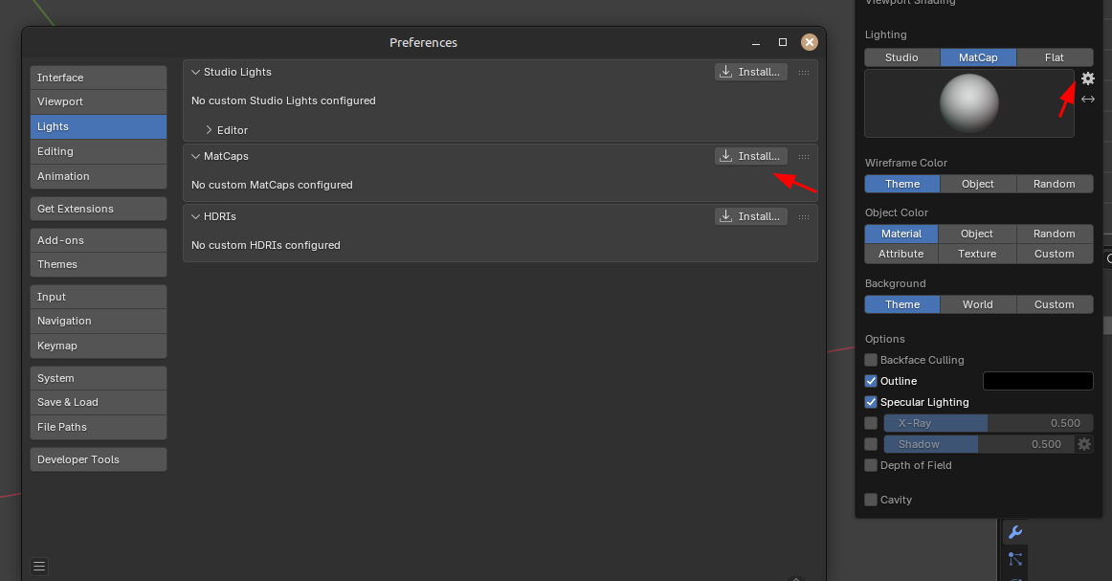Disable the Specular Lighting checkbox
The width and height of the screenshot is (1112, 581).
tap(871, 402)
